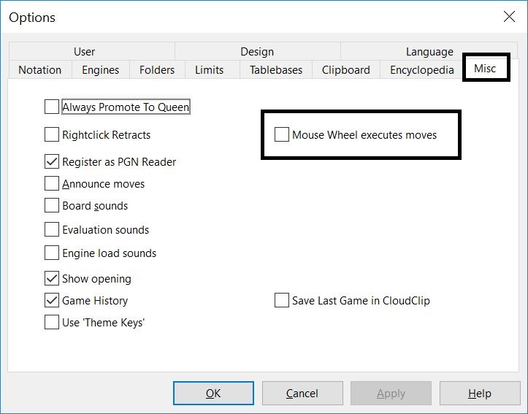Enable Always Promote To Queen checkbox
Screen dimensions: 528x414
[x=52, y=107]
